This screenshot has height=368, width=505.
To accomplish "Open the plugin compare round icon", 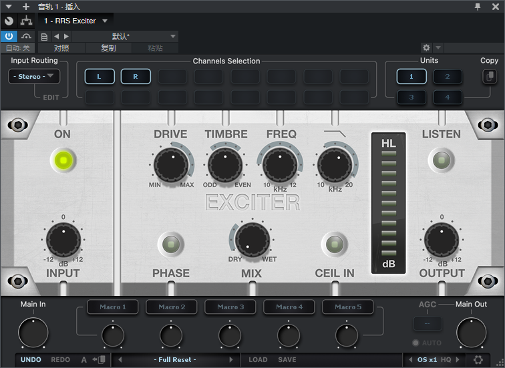I will [9, 21].
